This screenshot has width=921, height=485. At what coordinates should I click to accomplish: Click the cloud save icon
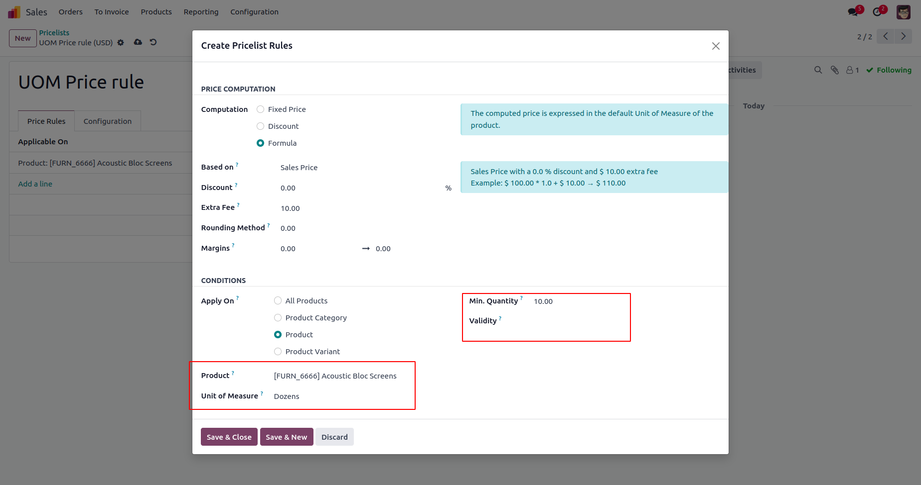[138, 42]
